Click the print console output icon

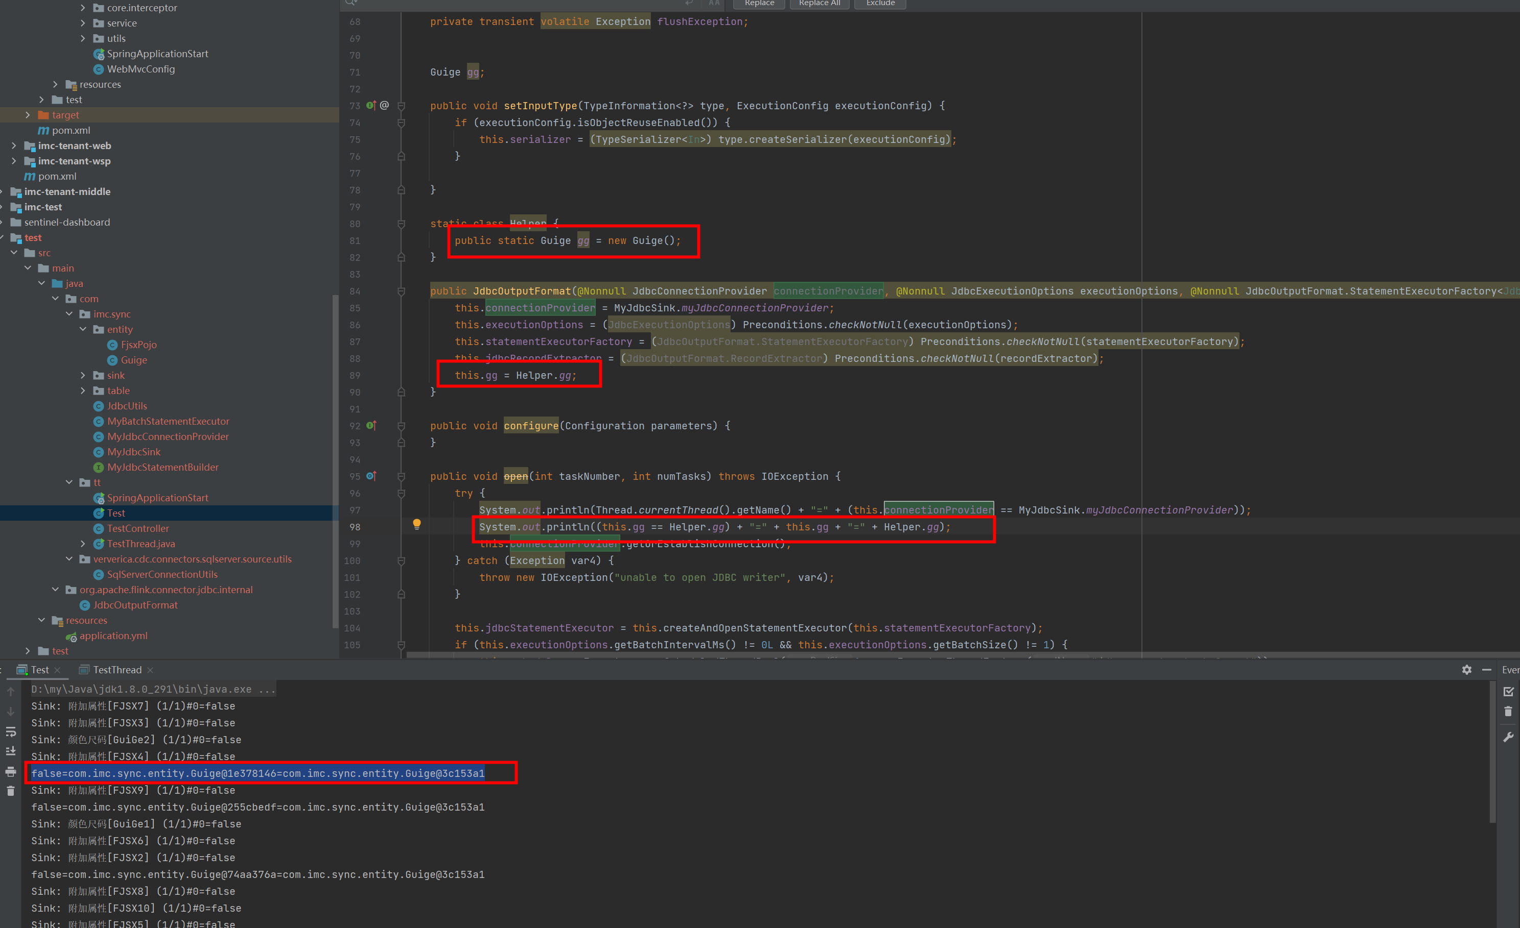(x=11, y=771)
